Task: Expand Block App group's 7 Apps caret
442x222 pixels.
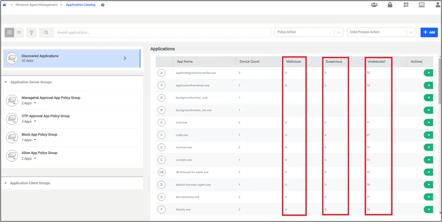Action: point(35,140)
